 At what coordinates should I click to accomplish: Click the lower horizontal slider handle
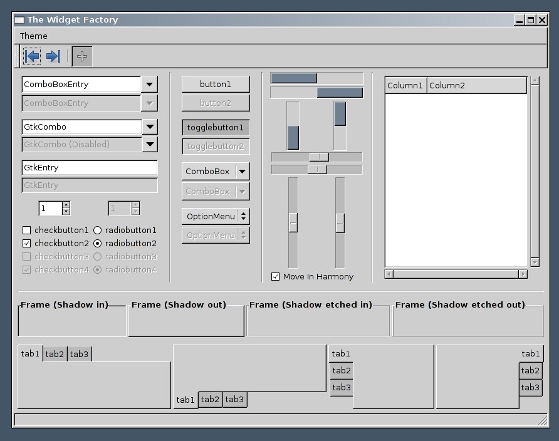[x=317, y=170]
